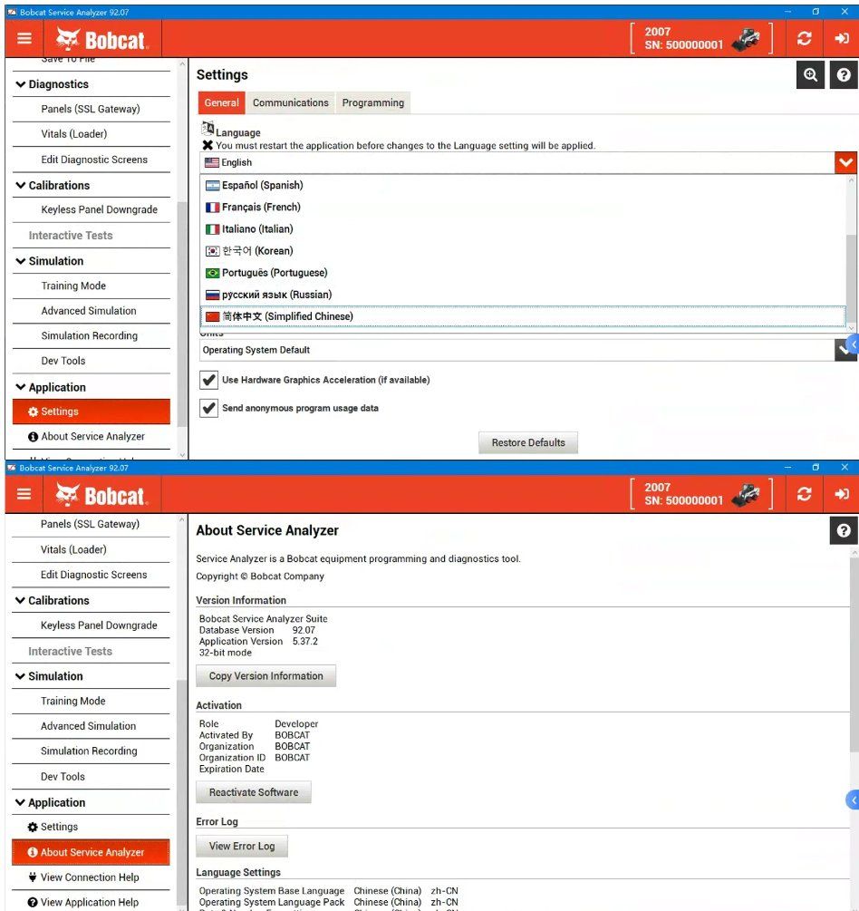Switch to the Communications tab
The height and width of the screenshot is (911, 859).
(290, 102)
